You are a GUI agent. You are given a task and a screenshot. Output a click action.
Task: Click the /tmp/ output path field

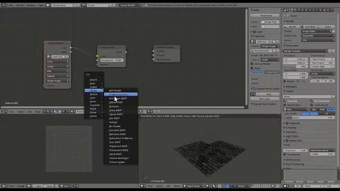(307, 97)
